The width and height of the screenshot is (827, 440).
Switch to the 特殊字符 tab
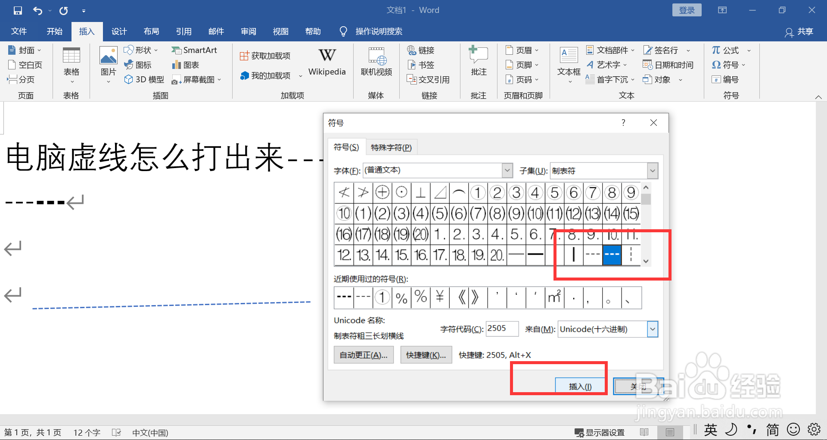coord(392,147)
